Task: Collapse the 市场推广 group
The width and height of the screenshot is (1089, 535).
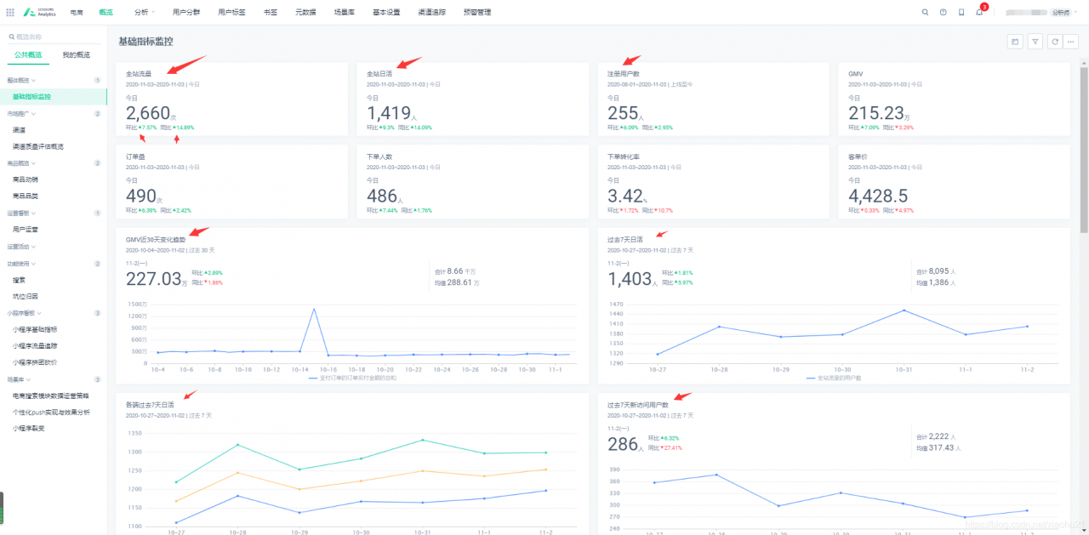Action: pos(21,113)
